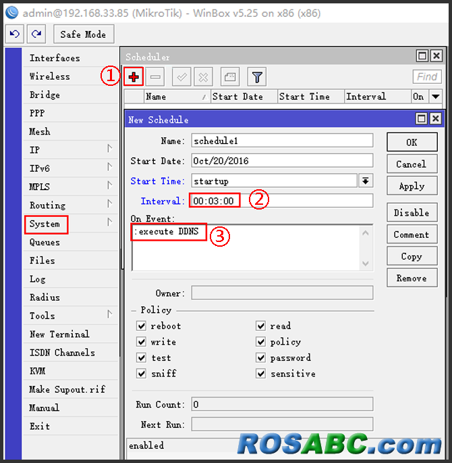Image resolution: width=452 pixels, height=463 pixels.
Task: Open the Log menu item
Action: pyautogui.click(x=70, y=279)
